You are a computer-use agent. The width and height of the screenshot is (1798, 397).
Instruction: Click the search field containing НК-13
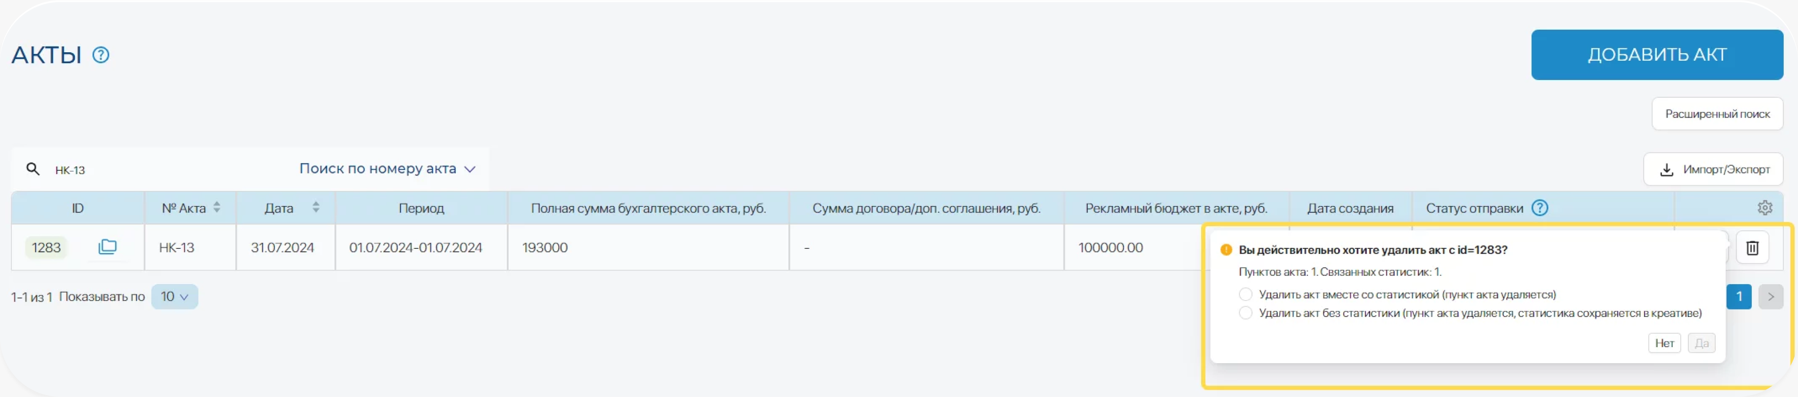pyautogui.click(x=168, y=169)
